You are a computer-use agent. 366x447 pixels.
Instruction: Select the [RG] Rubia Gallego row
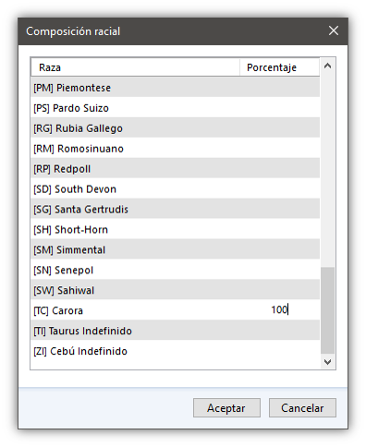click(x=176, y=128)
